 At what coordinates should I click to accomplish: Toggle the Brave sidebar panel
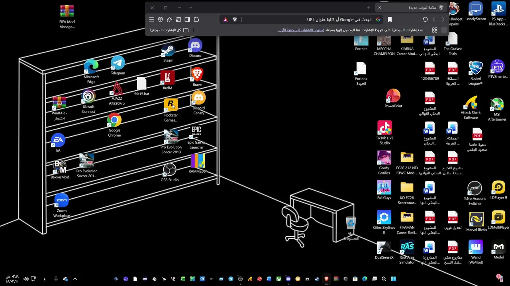coord(187,19)
